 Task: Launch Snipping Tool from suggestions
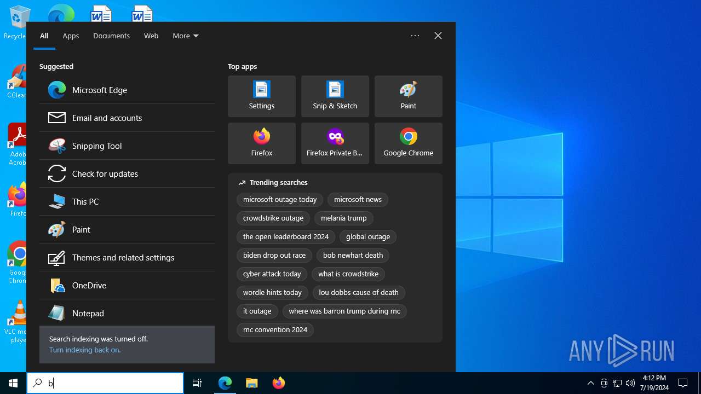[97, 146]
